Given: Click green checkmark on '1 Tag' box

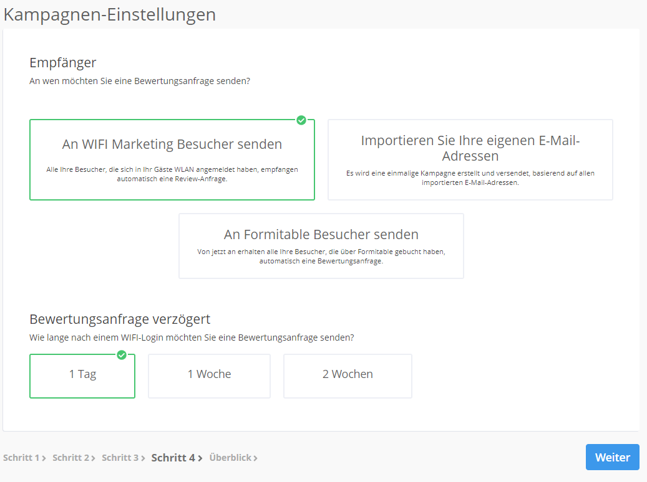Looking at the screenshot, I should (122, 355).
